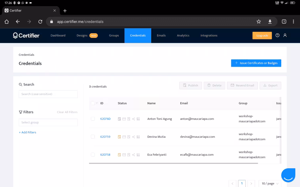Click published status icon for Anton Toni Agung

[x=119, y=119]
